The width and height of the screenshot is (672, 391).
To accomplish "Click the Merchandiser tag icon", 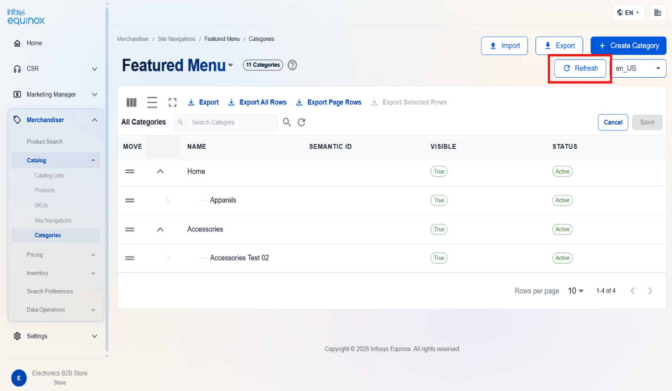I will pyautogui.click(x=17, y=120).
